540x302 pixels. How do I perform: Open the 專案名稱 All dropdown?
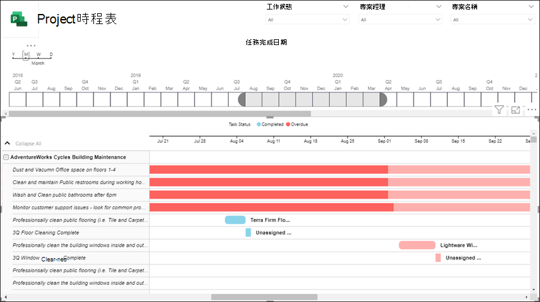pyautogui.click(x=492, y=20)
